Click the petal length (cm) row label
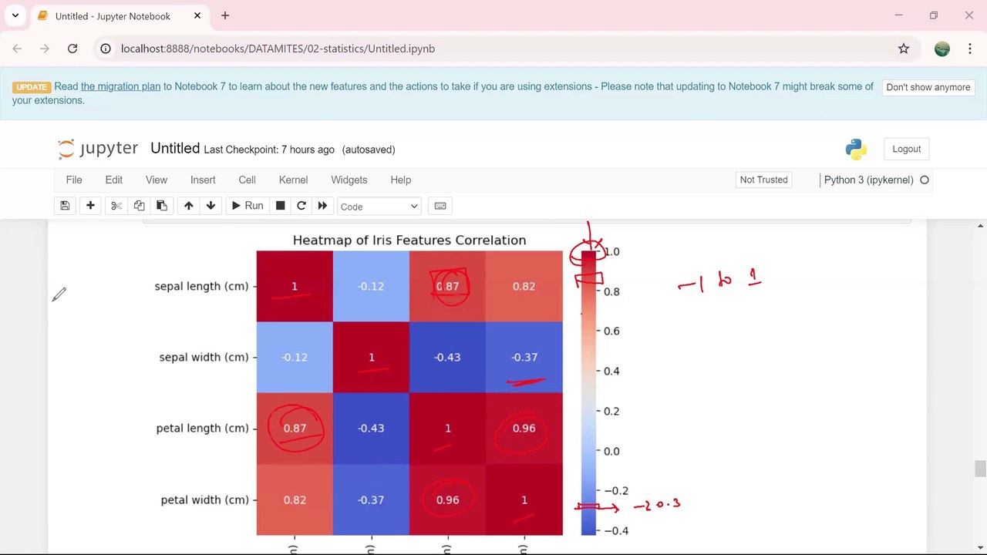The height and width of the screenshot is (555, 987). click(202, 428)
